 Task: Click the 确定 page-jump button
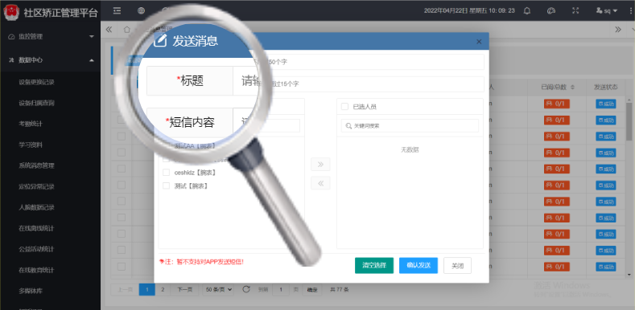tap(312, 289)
